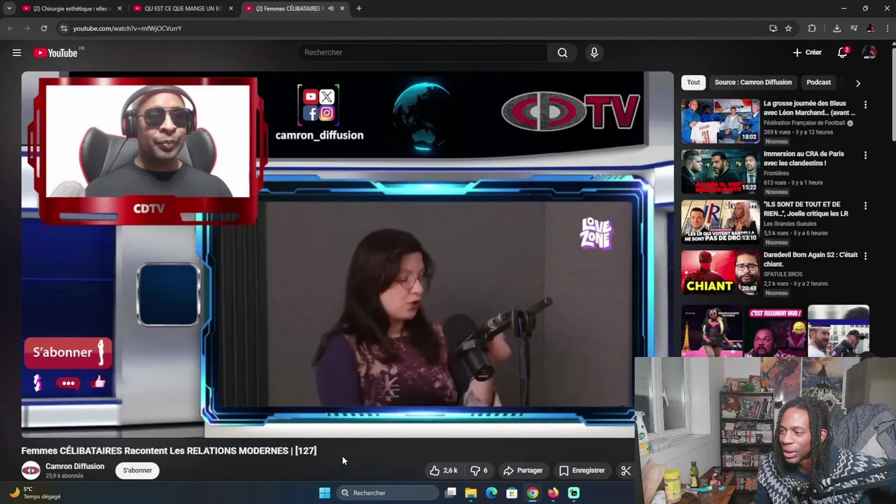Mute the playing tab via speaker icon
This screenshot has height=504, width=896.
pyautogui.click(x=330, y=8)
